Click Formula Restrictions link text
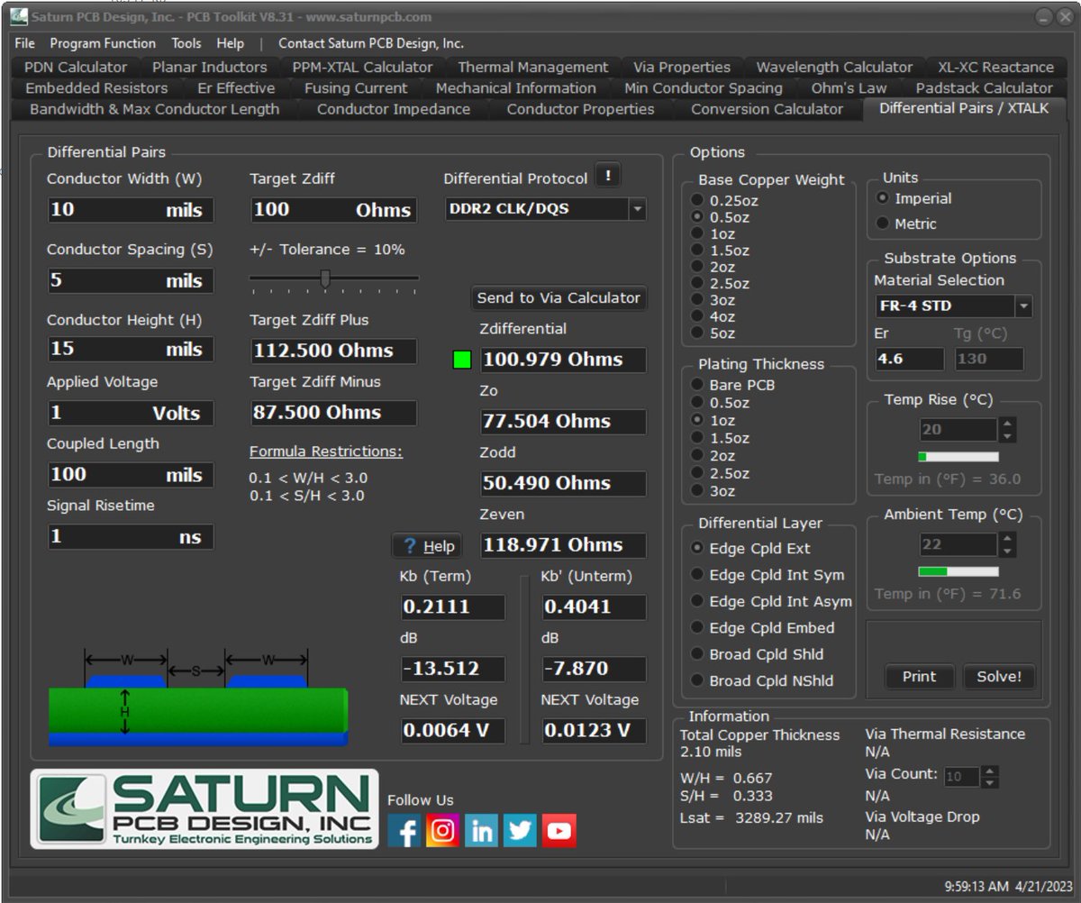 pyautogui.click(x=326, y=451)
